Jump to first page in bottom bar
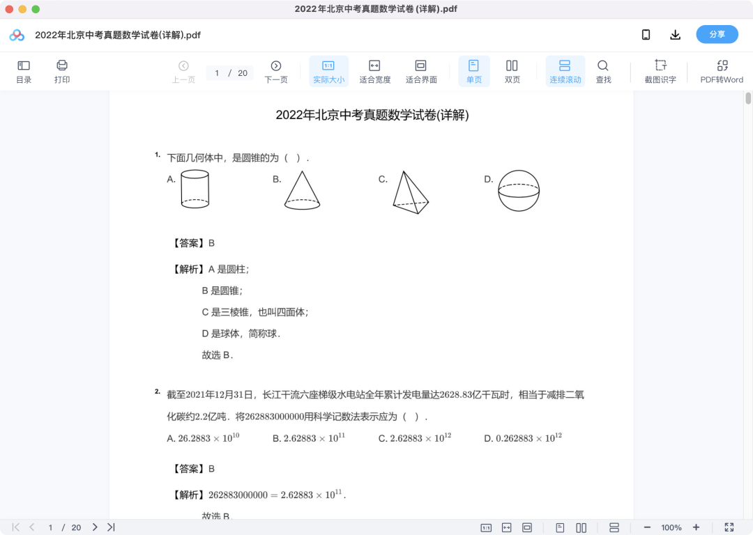Screen dimensions: 753x535 [x=16, y=527]
